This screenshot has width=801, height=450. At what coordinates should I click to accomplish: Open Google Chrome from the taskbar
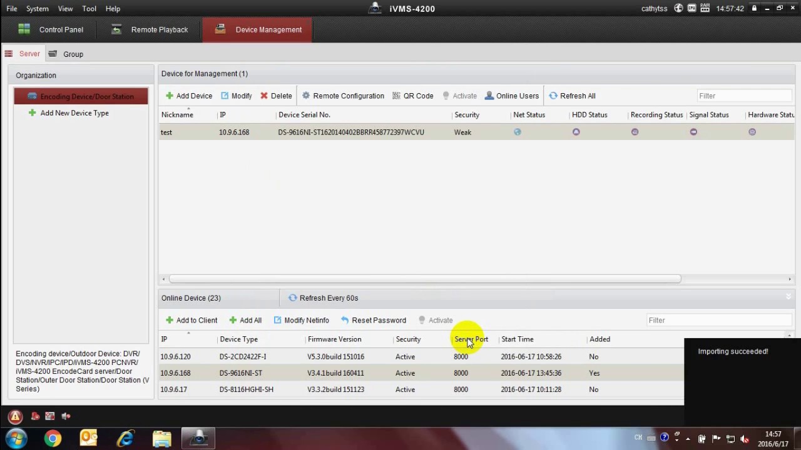(x=53, y=439)
